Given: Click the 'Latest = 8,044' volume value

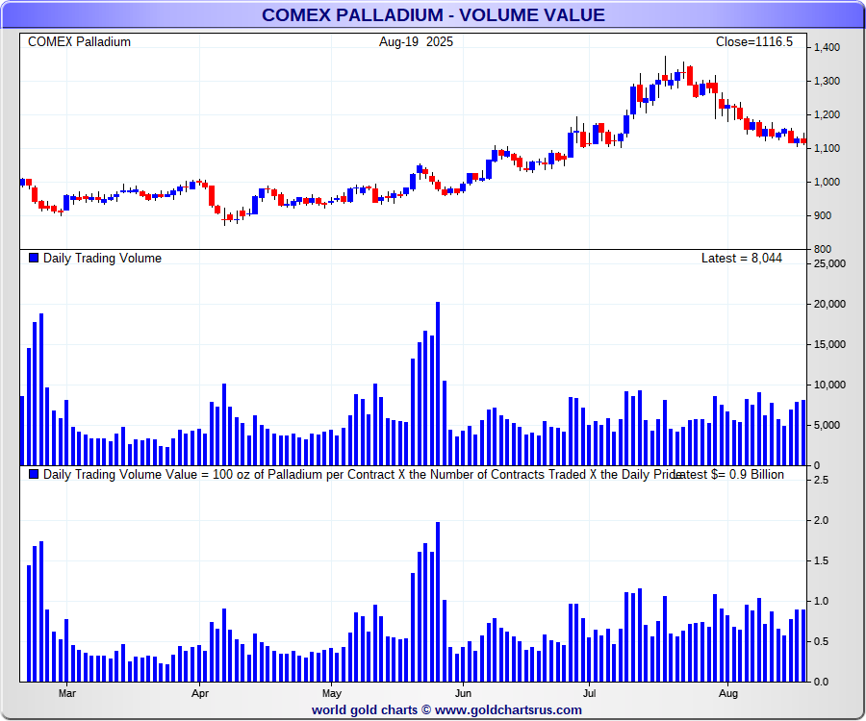Looking at the screenshot, I should coord(742,259).
